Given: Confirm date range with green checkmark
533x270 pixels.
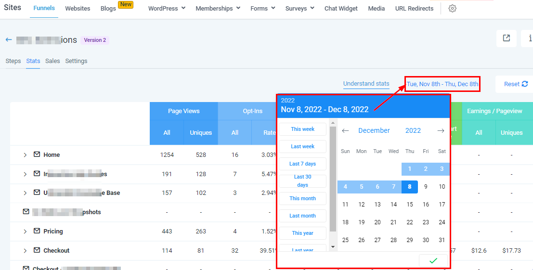Looking at the screenshot, I should [433, 260].
